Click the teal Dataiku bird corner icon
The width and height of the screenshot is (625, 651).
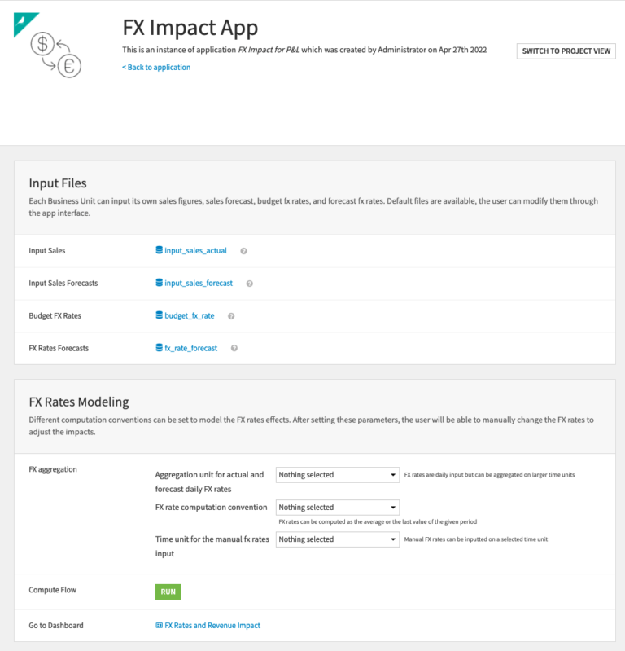coord(24,21)
